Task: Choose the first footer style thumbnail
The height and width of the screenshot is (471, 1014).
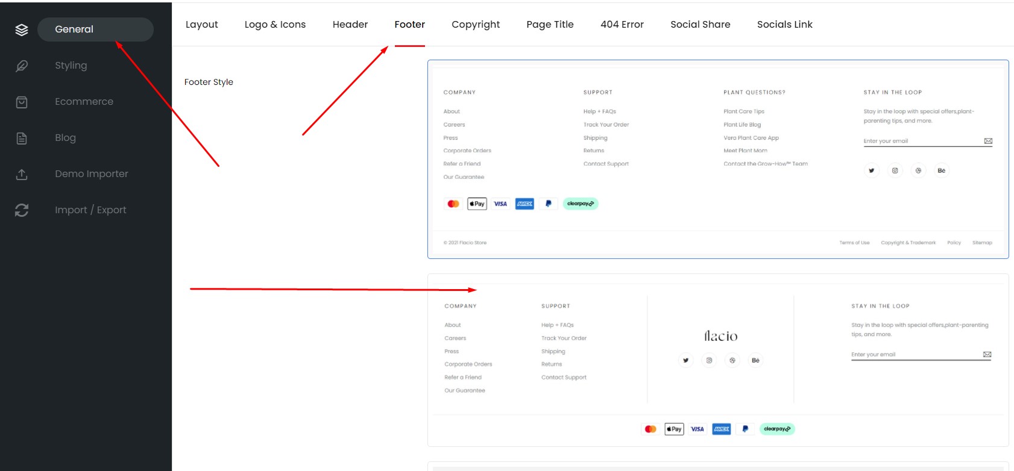Action: [x=718, y=160]
